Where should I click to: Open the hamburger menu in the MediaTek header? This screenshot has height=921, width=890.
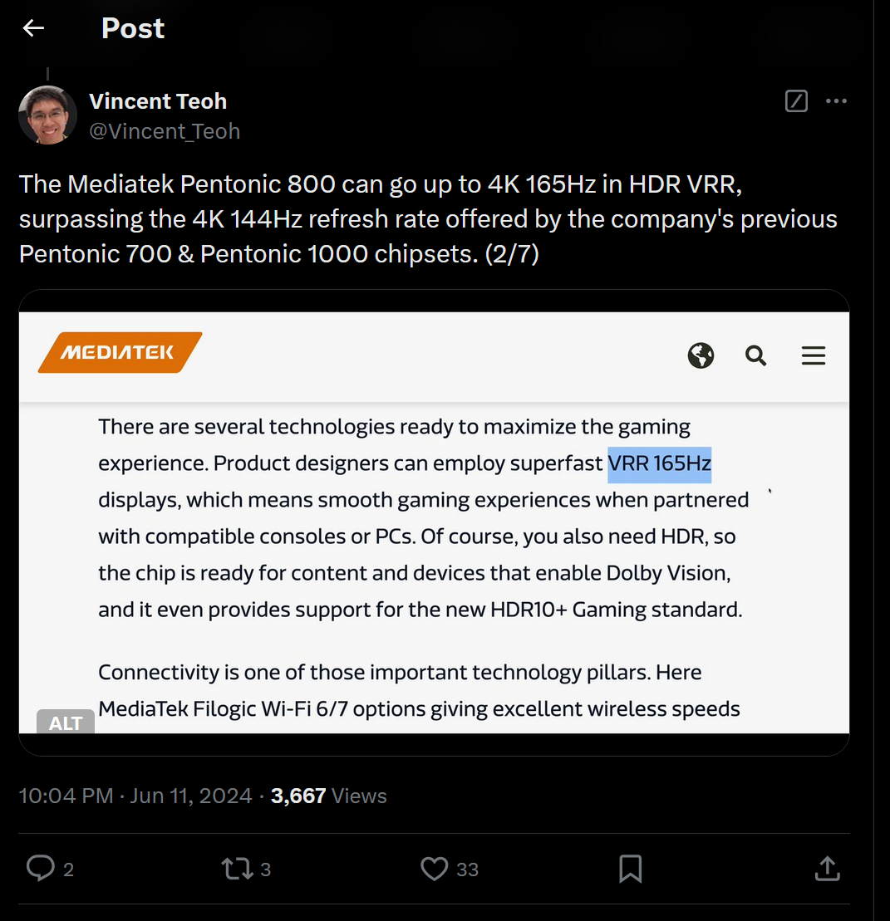click(813, 355)
